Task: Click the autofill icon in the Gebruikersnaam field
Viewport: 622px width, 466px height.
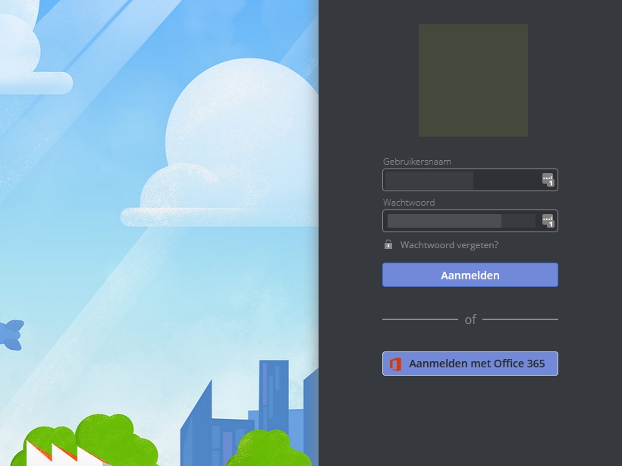Action: pos(550,180)
